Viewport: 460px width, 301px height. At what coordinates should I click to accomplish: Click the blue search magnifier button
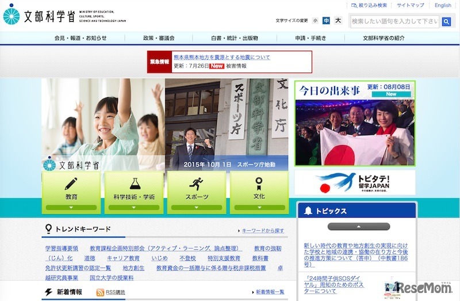446,21
